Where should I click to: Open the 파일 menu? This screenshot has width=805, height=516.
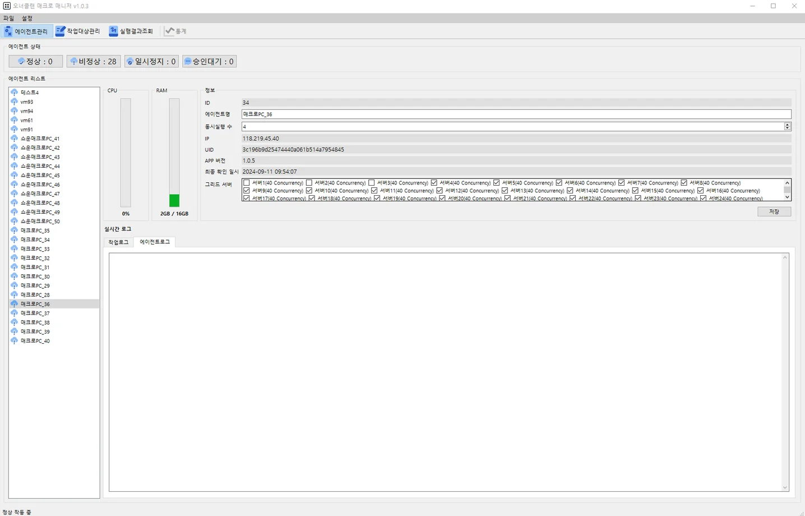[8, 19]
